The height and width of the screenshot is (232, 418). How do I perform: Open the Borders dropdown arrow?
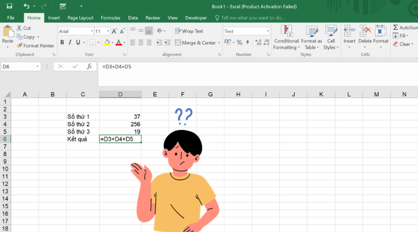[98, 42]
